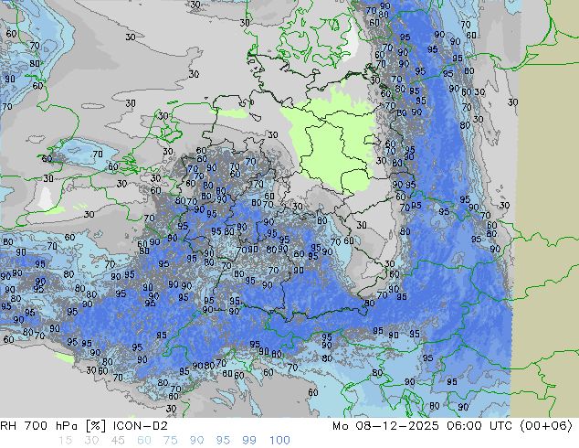This screenshot has width=579, height=448.
Task: Click the 'RH 700 hPa [%]' title text
Action: coord(54,426)
